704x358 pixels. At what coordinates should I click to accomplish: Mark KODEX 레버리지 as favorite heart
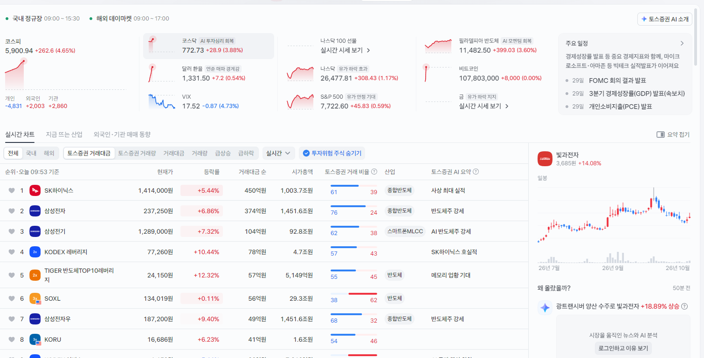pyautogui.click(x=12, y=252)
